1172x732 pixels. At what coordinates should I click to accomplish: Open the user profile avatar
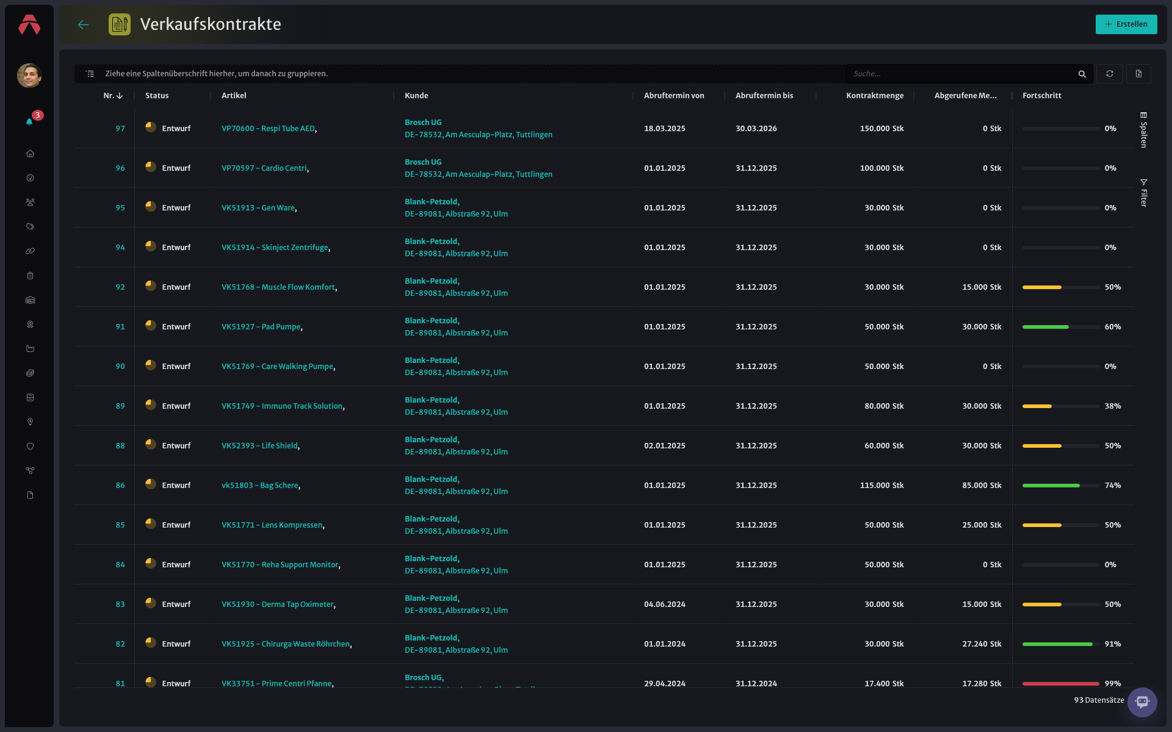click(29, 76)
